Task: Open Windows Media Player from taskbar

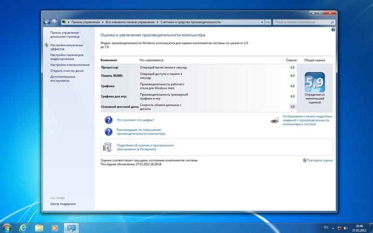Action: point(55,228)
